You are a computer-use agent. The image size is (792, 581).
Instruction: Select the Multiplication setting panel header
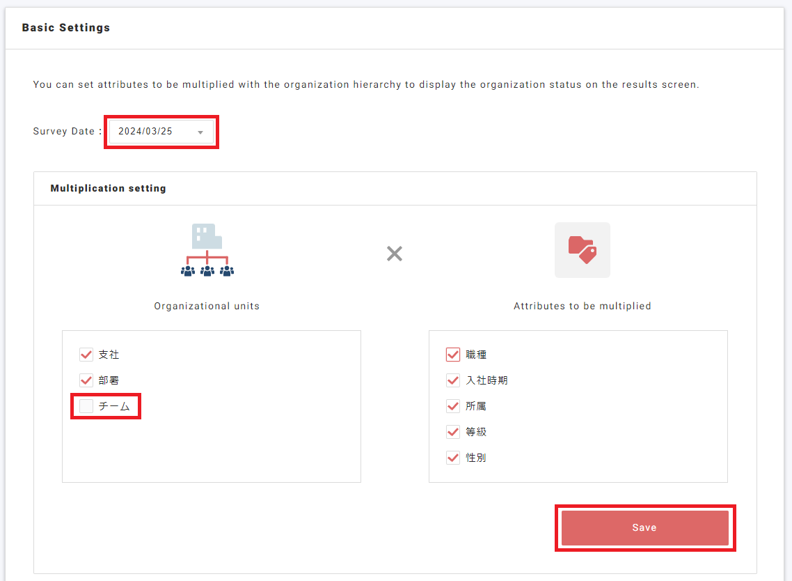[x=109, y=188]
